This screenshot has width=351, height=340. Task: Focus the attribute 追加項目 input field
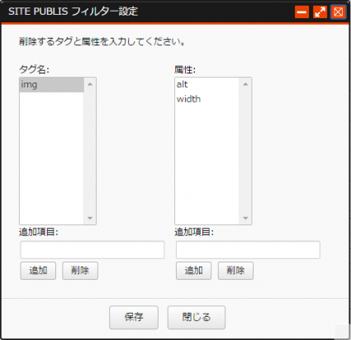248,250
